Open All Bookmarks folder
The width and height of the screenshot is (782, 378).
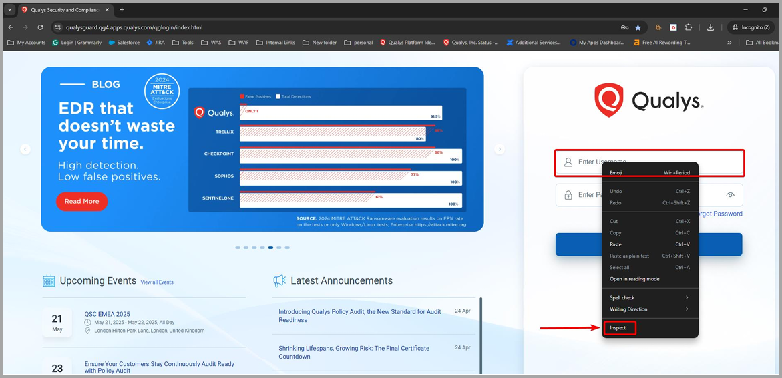point(763,43)
